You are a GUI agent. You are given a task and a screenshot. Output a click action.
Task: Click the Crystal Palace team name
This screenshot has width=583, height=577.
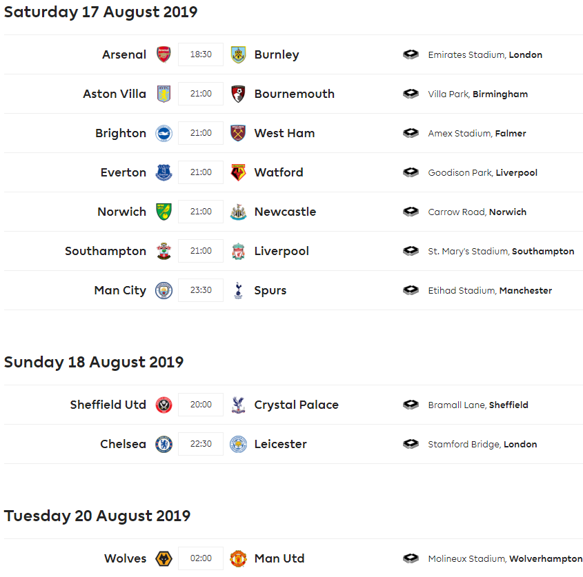(x=297, y=405)
